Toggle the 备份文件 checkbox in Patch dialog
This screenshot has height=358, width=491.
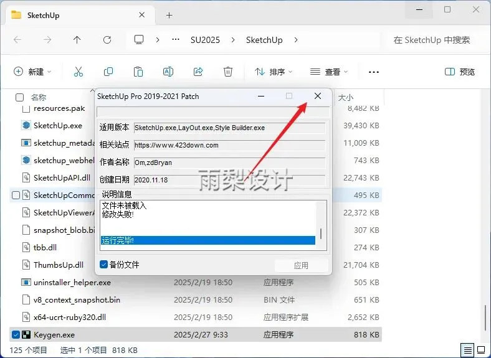pos(103,265)
